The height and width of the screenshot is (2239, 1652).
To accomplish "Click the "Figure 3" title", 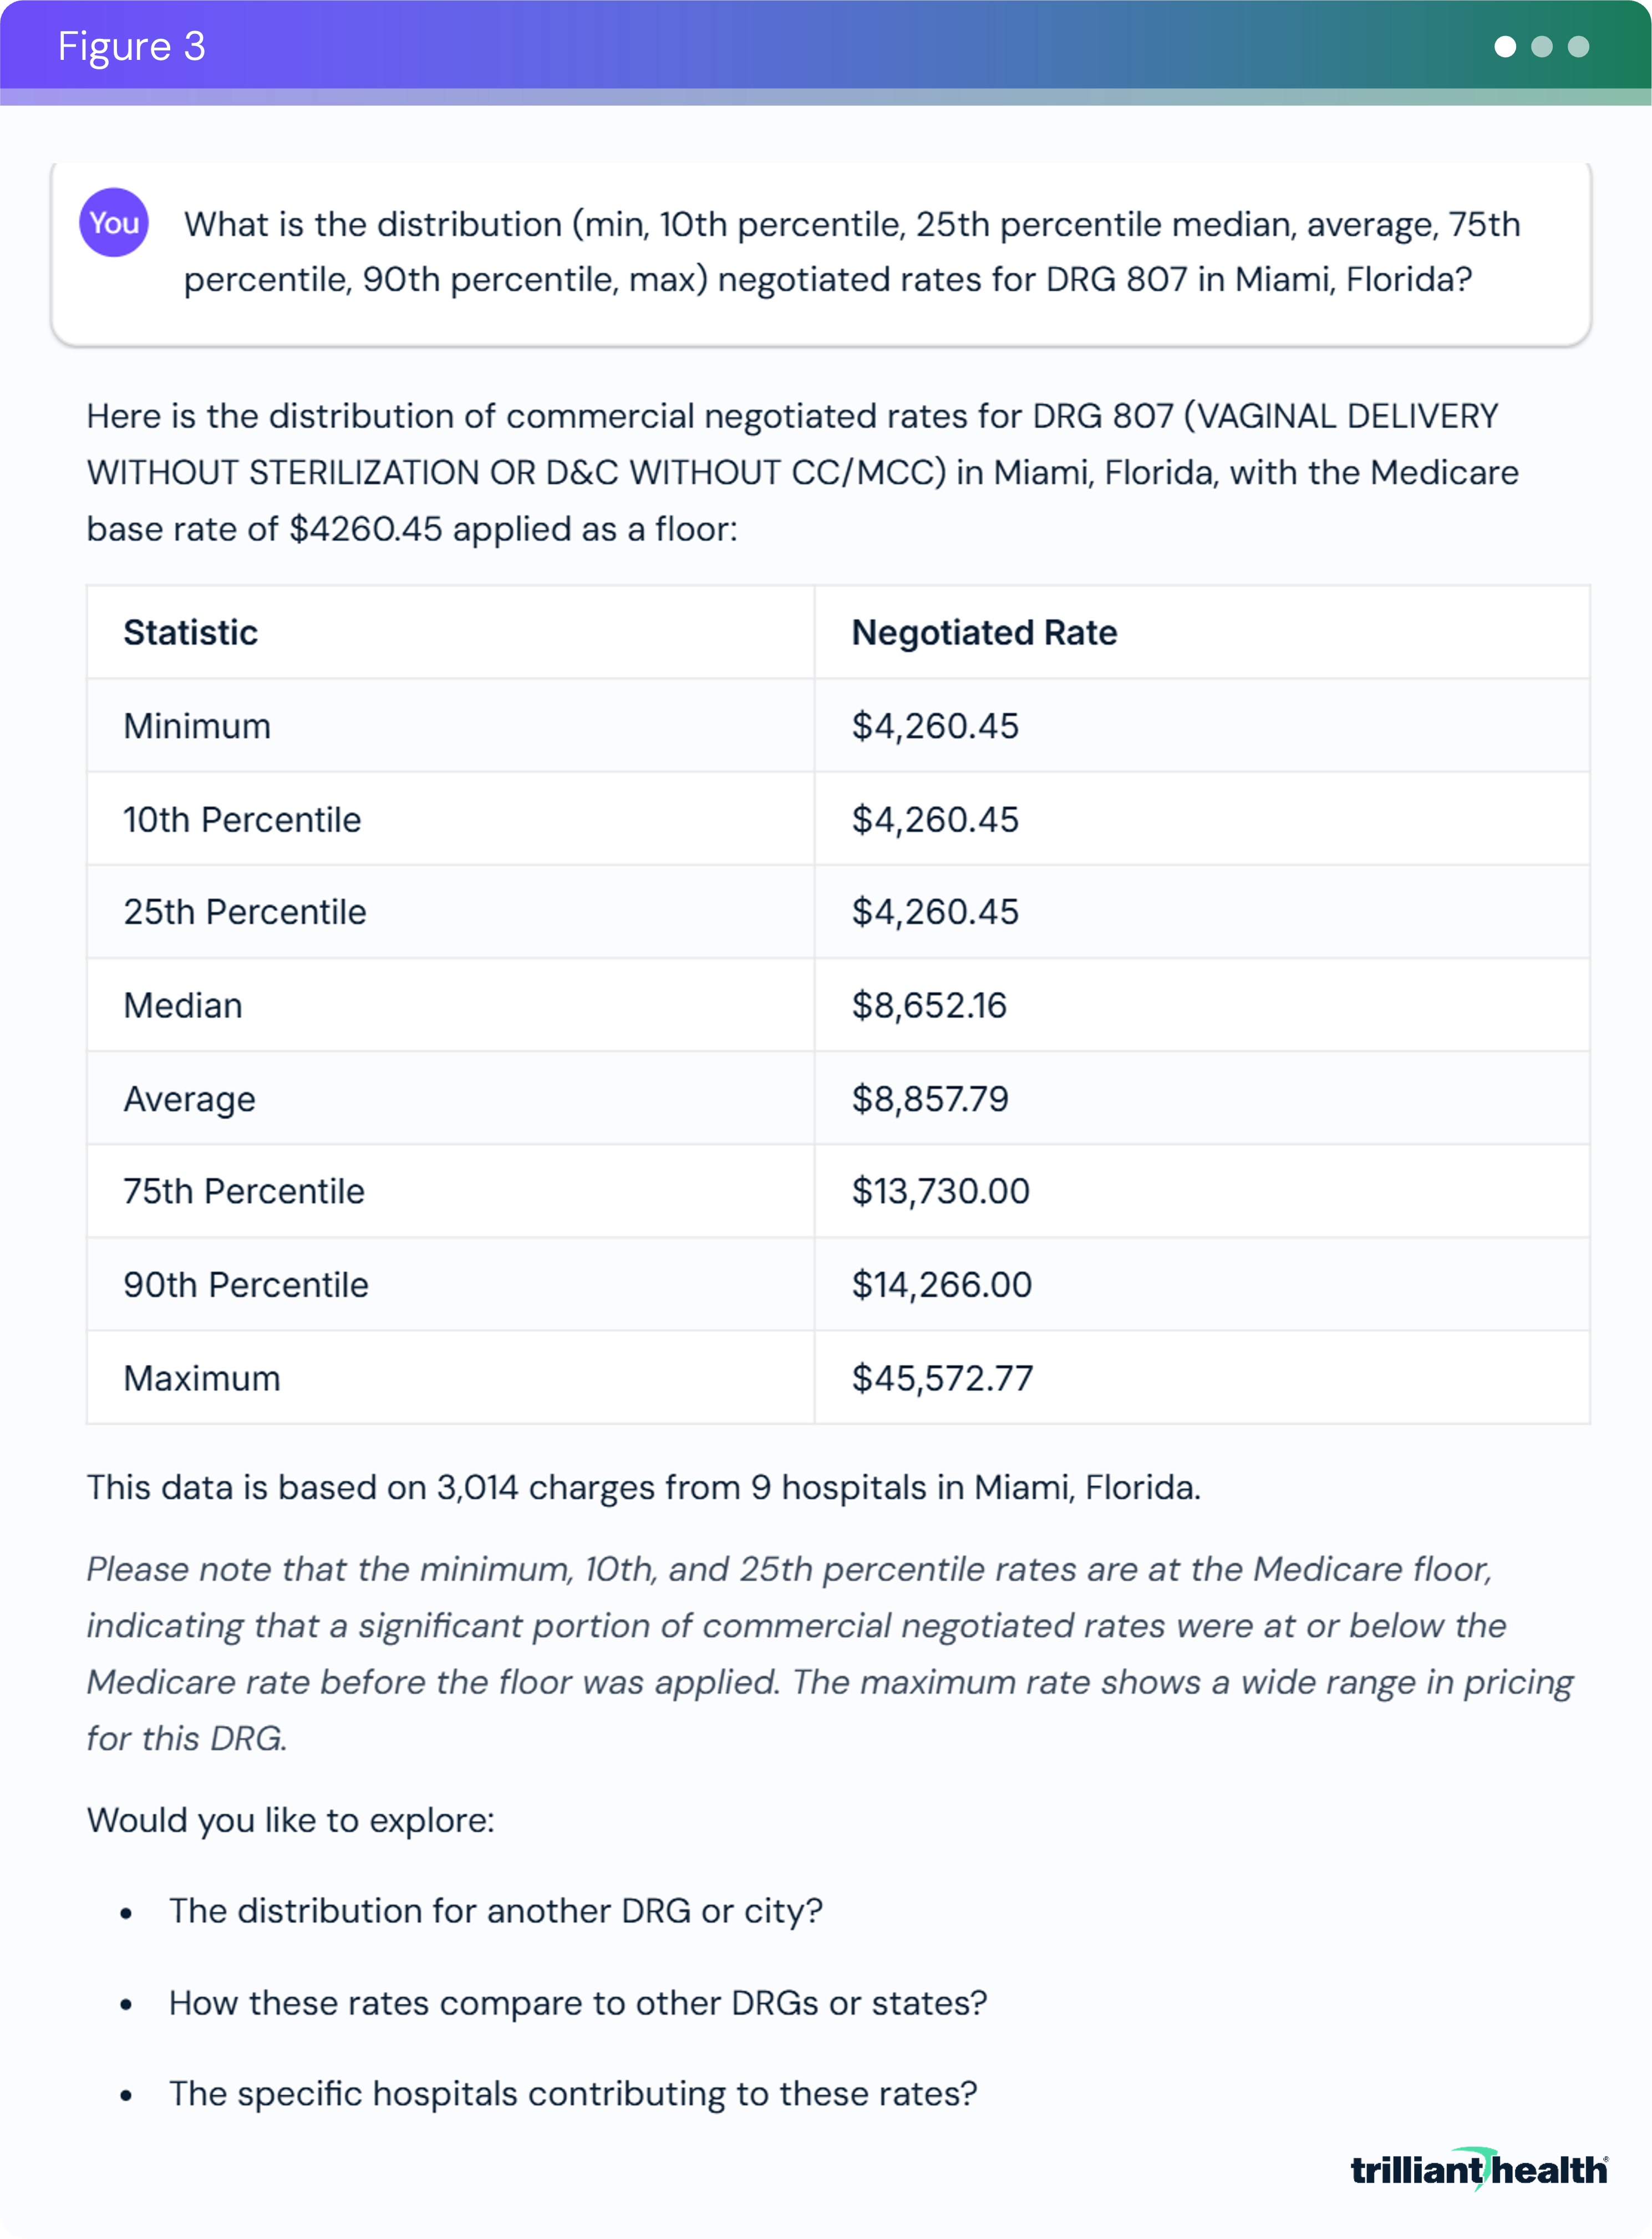I will click(x=131, y=47).
